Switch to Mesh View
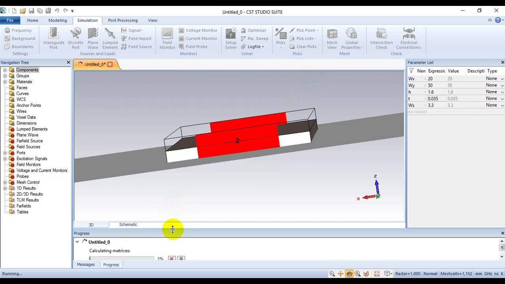 (x=332, y=39)
